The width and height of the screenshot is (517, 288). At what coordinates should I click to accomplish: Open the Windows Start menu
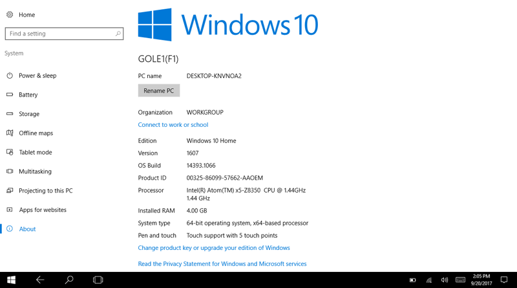(x=11, y=280)
